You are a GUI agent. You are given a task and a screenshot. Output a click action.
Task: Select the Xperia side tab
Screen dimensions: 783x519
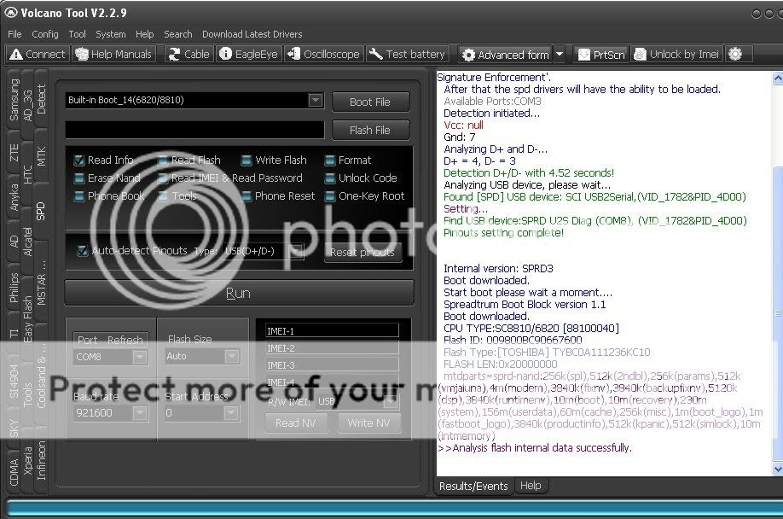(27, 461)
